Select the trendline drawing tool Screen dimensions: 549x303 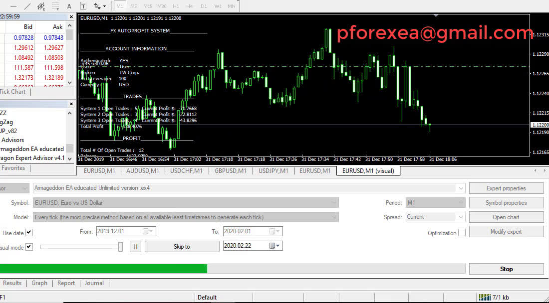tap(27, 6)
